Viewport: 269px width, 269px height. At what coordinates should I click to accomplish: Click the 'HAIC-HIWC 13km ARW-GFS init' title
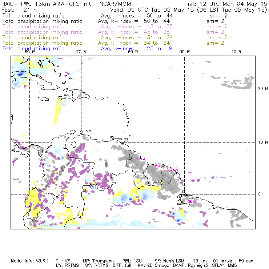[x=46, y=4]
